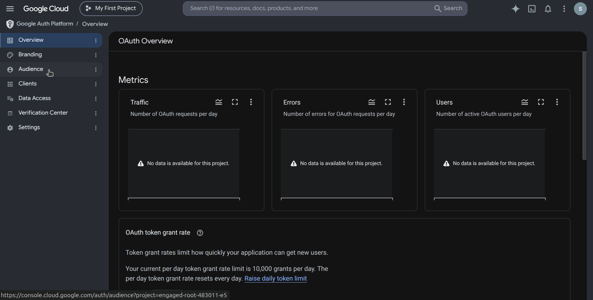Toggle legend on the Traffic chart
593x300 pixels.
pos(219,102)
